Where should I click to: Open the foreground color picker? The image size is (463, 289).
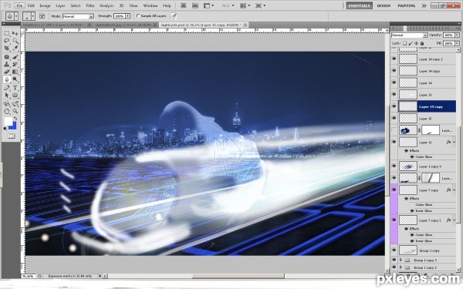pos(8,121)
